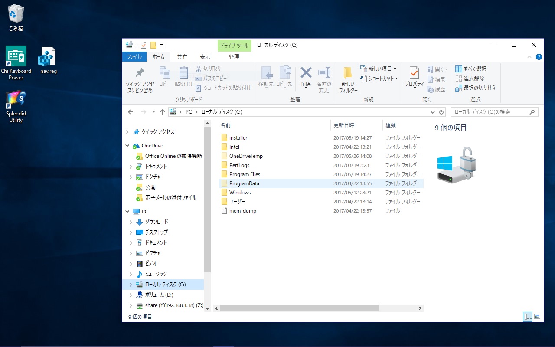Screen dimensions: 555x347
Task: Open Recycle Bin (ごみ箱) desktop icon
Action: (16, 18)
